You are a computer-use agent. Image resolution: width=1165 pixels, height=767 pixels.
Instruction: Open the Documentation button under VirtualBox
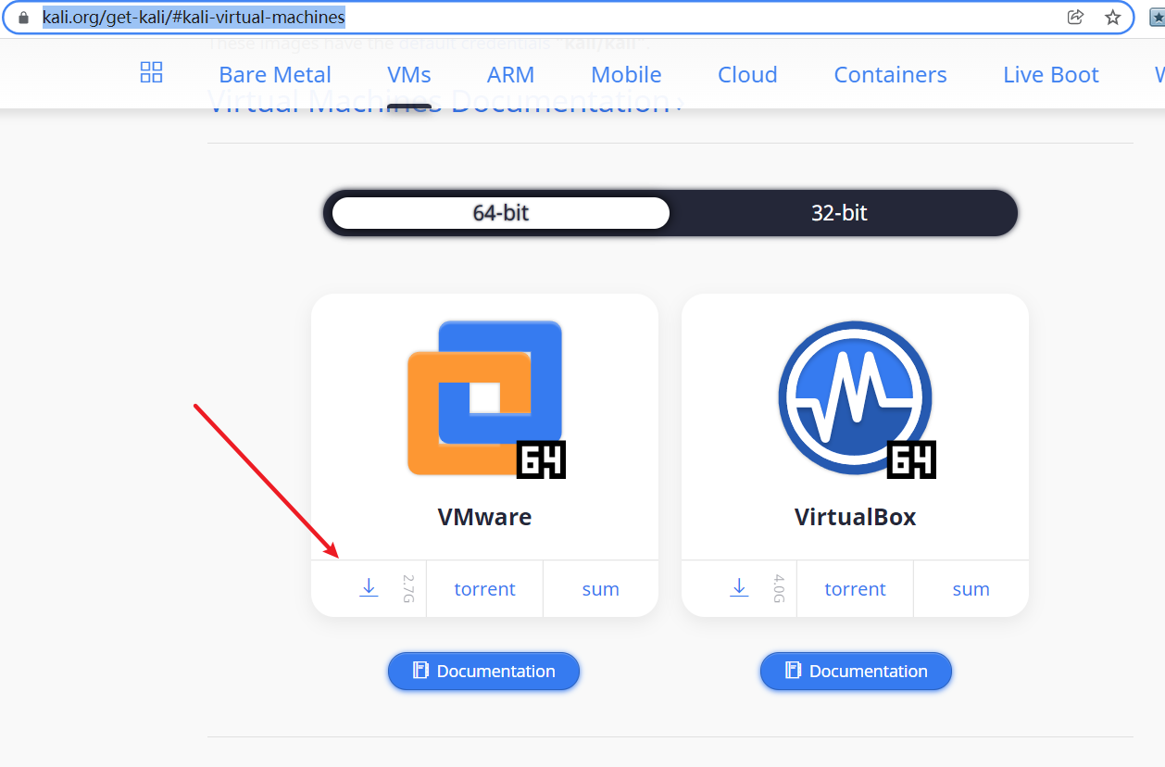click(x=856, y=671)
